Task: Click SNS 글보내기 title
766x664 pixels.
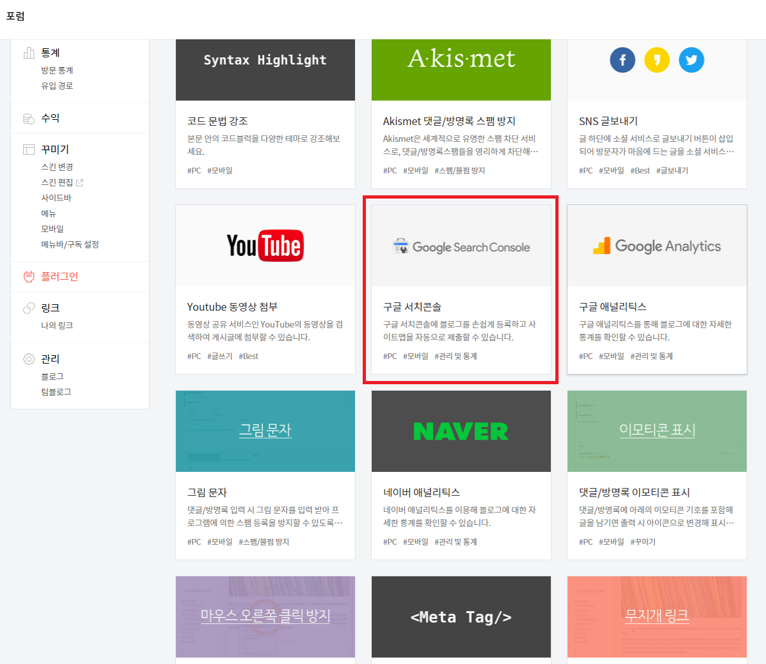Action: tap(608, 121)
